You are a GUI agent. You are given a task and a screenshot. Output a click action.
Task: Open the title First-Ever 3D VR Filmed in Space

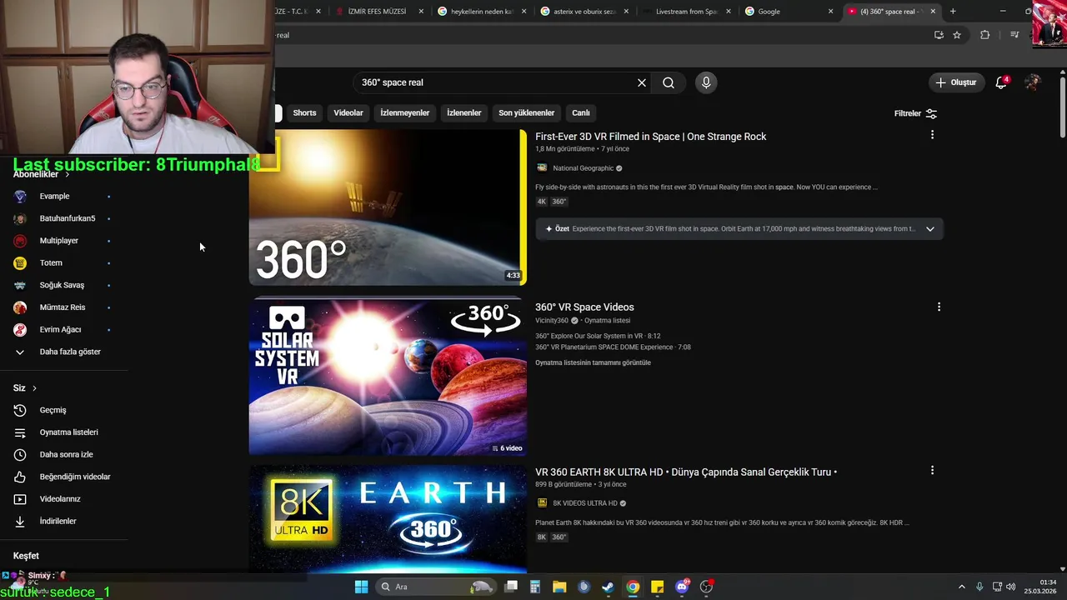point(650,137)
